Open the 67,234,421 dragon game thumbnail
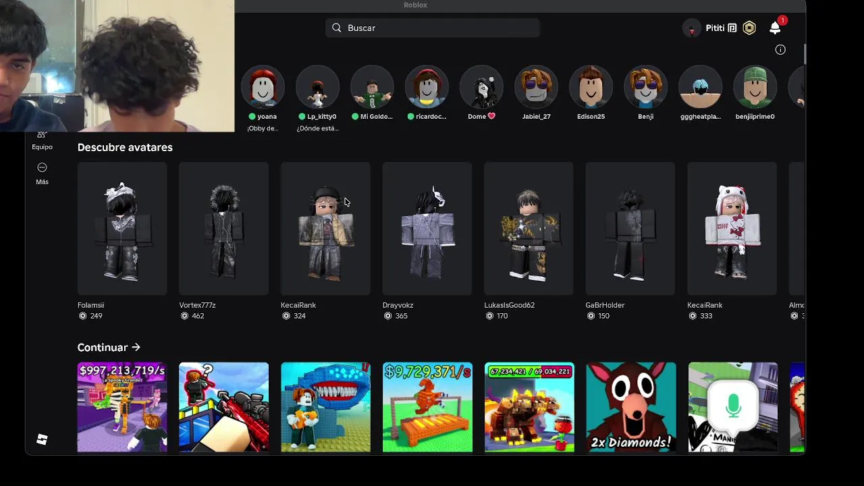 [529, 407]
